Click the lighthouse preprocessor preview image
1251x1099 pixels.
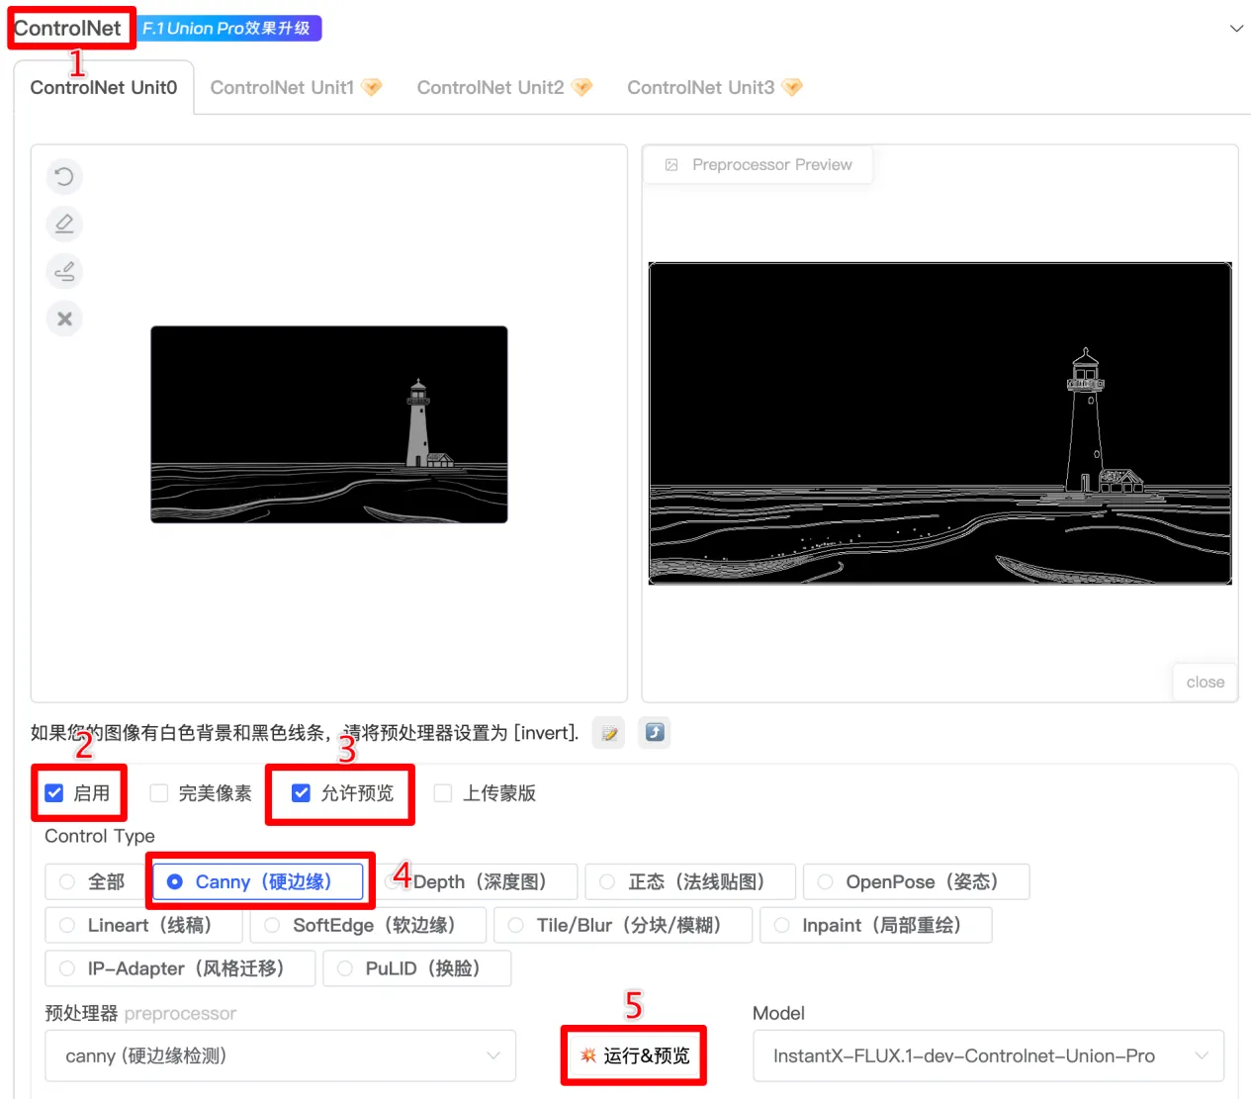[x=939, y=423]
